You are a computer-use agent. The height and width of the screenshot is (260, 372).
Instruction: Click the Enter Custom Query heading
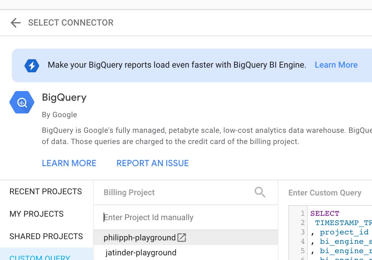coord(325,193)
